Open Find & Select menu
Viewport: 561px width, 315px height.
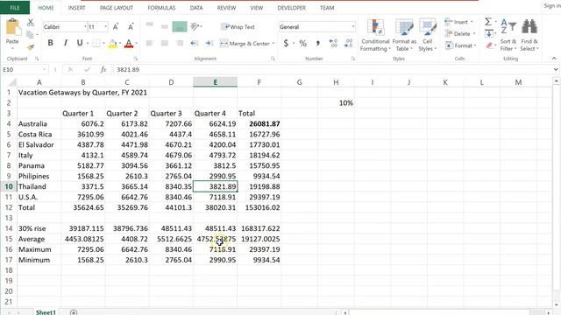529,35
